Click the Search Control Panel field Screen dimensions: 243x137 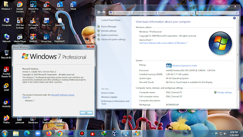pyautogui.click(x=217, y=13)
